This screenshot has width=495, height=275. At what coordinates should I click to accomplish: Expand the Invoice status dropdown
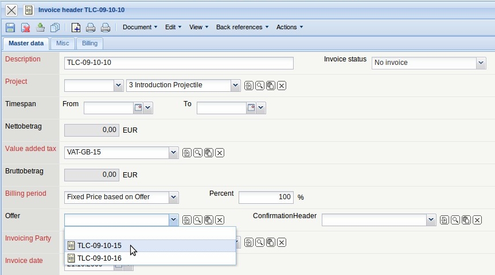(481, 63)
